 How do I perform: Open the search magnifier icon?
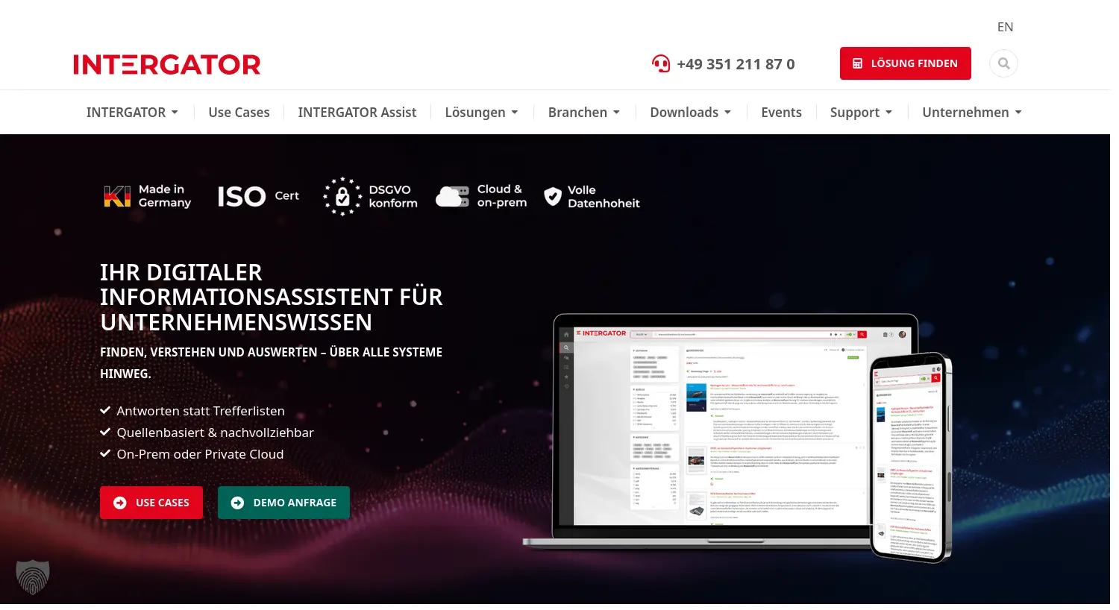point(1003,63)
